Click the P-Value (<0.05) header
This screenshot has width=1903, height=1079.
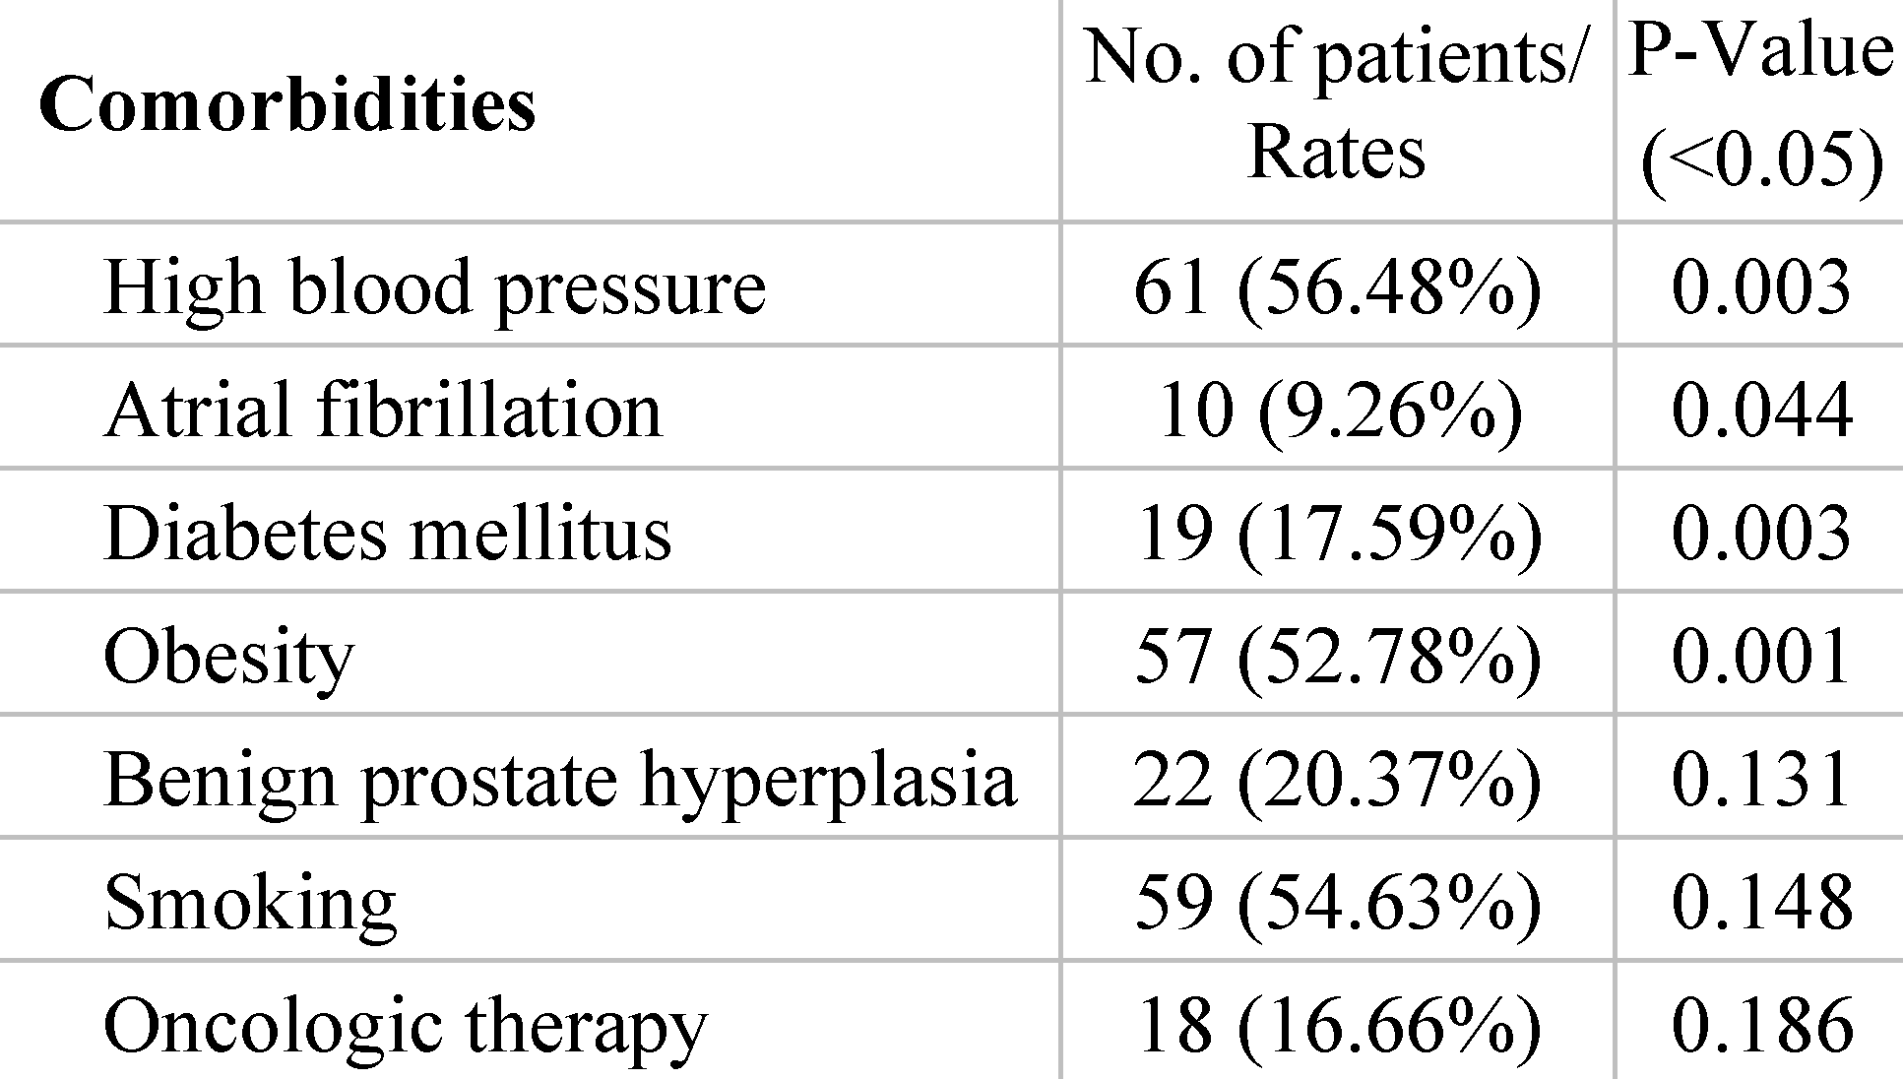pos(1760,105)
